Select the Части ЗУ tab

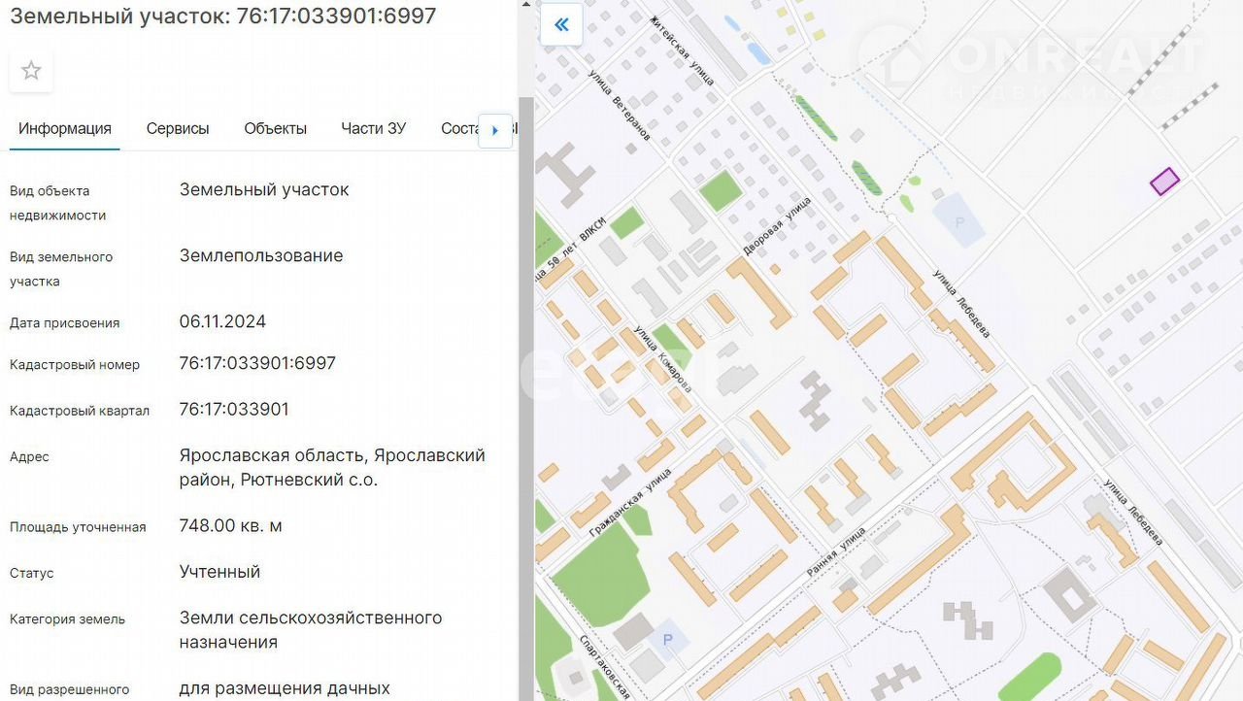pos(373,128)
